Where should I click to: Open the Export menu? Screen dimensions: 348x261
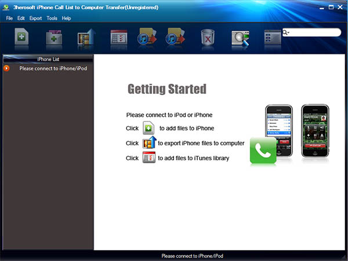point(35,19)
